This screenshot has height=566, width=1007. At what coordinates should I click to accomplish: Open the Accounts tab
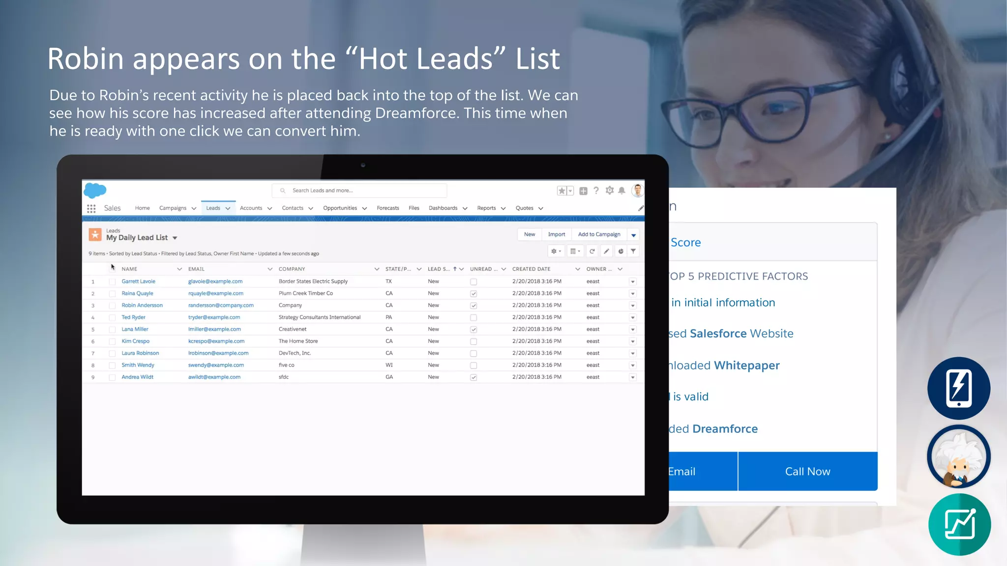point(251,208)
